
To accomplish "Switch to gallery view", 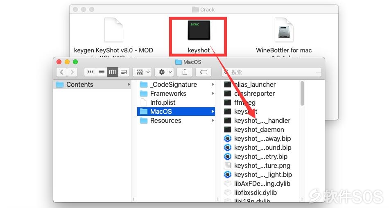I will coord(124,72).
